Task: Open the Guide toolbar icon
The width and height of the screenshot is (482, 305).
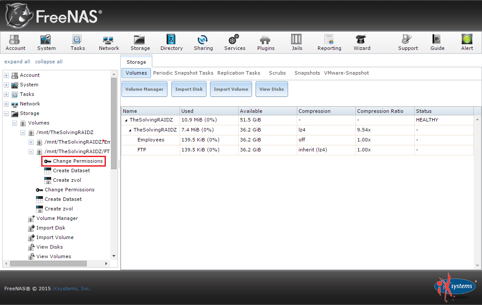Action: click(437, 43)
